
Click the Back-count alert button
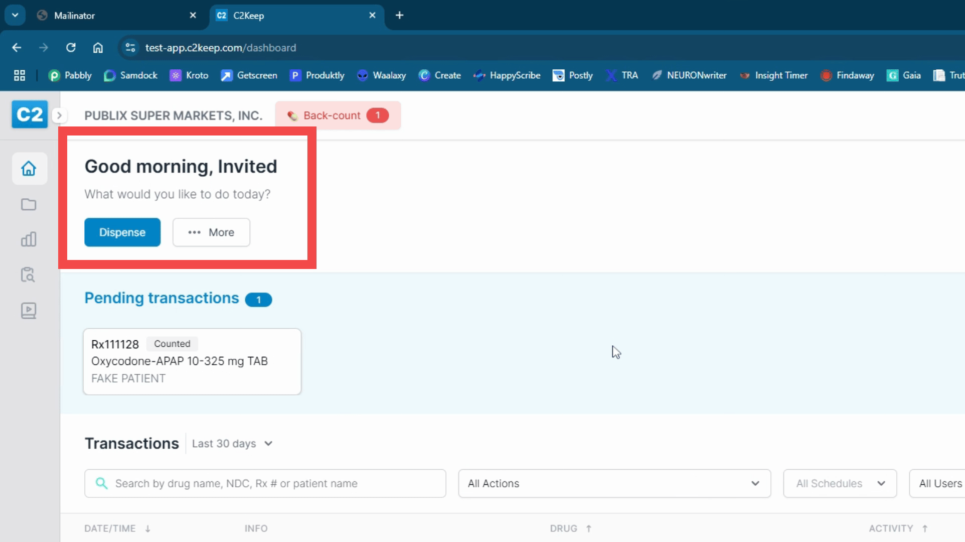338,115
